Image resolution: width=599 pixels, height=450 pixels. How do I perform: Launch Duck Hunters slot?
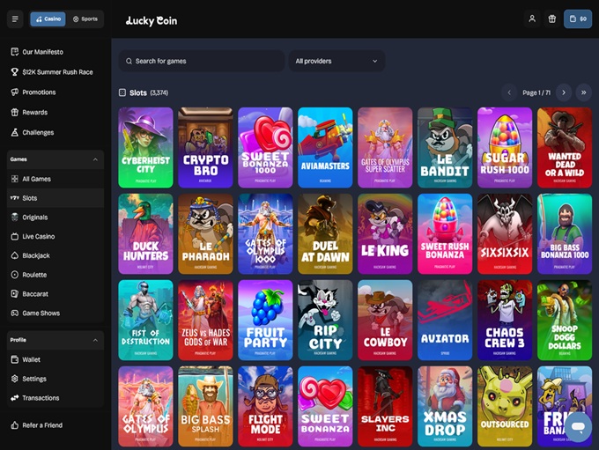(145, 233)
